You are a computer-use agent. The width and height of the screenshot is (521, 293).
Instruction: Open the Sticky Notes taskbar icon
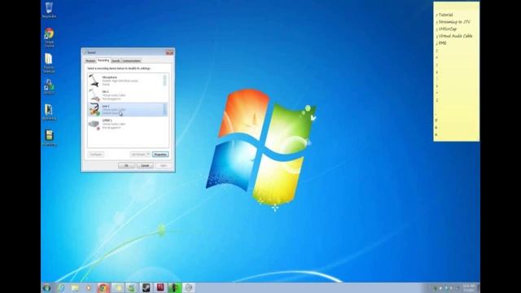coord(117,287)
